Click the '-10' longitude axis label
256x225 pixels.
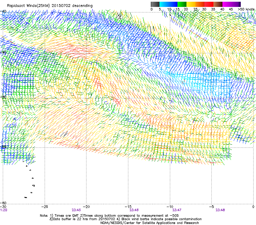pyautogui.click(x=170, y=207)
